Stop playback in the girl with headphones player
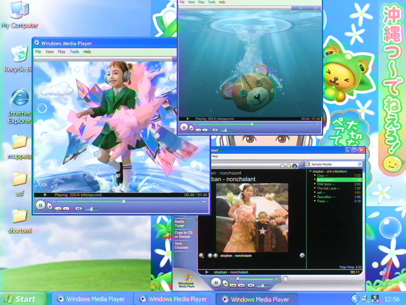 (x=50, y=207)
